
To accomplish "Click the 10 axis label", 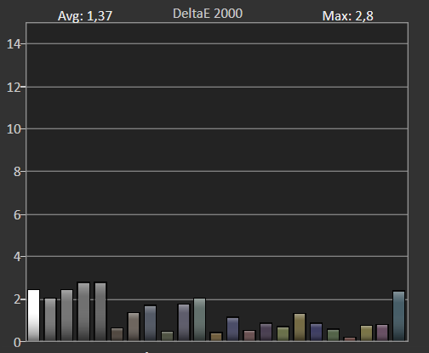I will click(14, 129).
